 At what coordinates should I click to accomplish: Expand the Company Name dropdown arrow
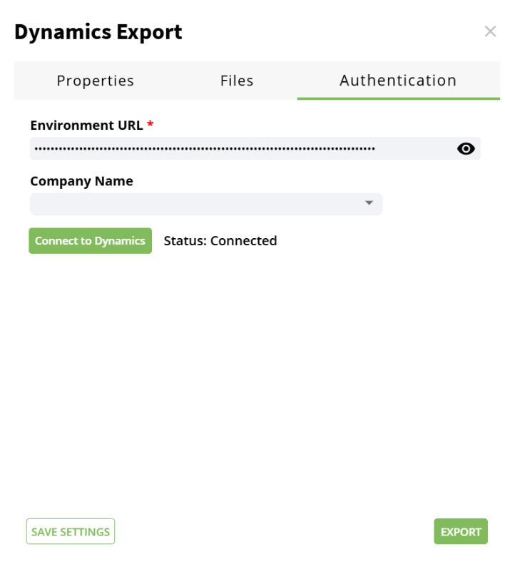(x=369, y=203)
